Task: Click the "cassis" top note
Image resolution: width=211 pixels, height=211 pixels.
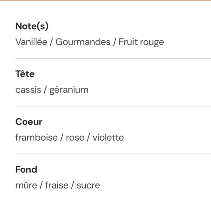Action: (x=28, y=90)
